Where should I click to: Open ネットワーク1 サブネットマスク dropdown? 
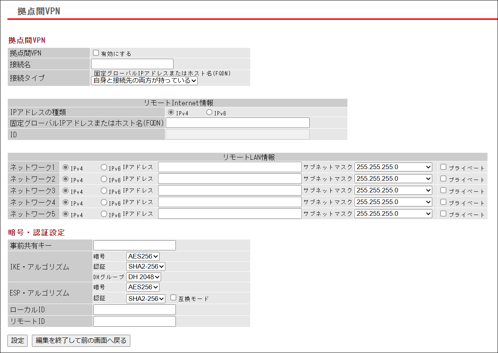tap(393, 167)
